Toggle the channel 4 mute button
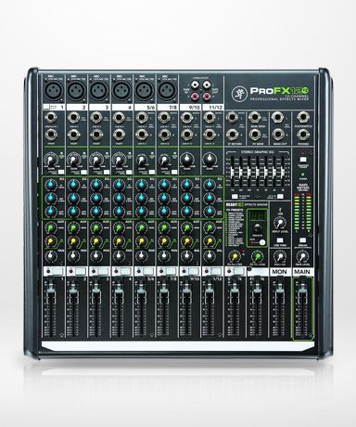The image size is (356, 427). pyautogui.click(x=126, y=272)
